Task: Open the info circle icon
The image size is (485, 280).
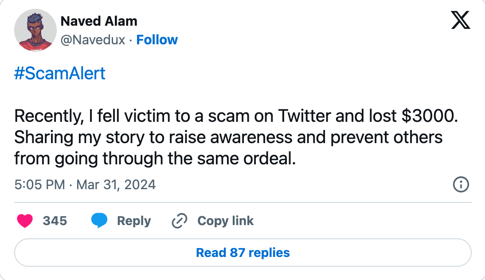Action: 461,184
